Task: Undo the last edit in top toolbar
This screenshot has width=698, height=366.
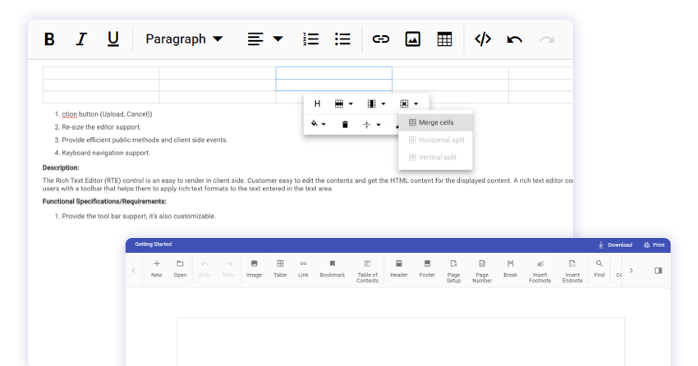Action: pyautogui.click(x=515, y=39)
